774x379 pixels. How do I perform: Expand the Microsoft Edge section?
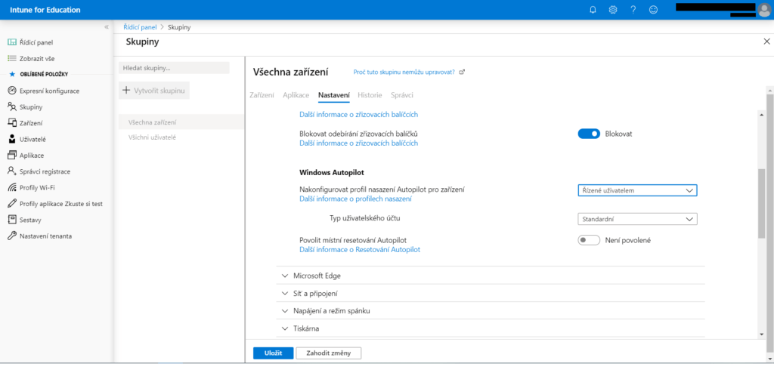pyautogui.click(x=317, y=276)
